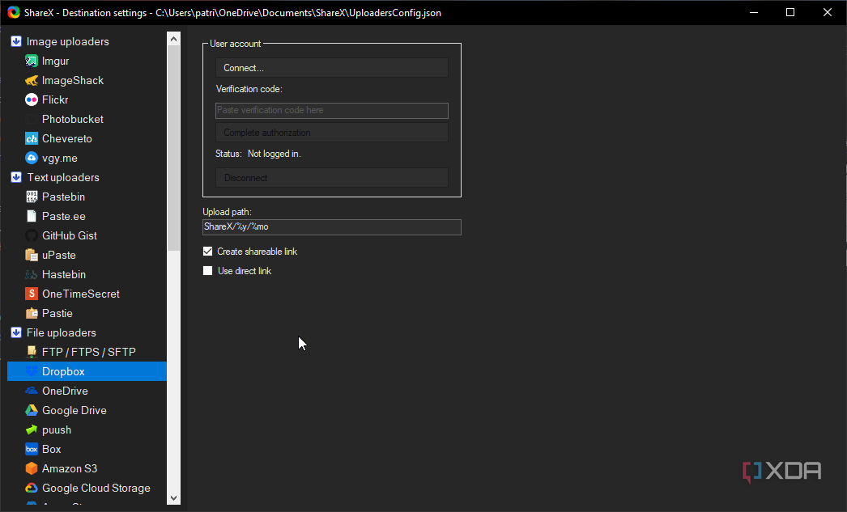847x512 pixels.
Task: Click the sidebar scroll down arrow
Action: click(x=173, y=497)
